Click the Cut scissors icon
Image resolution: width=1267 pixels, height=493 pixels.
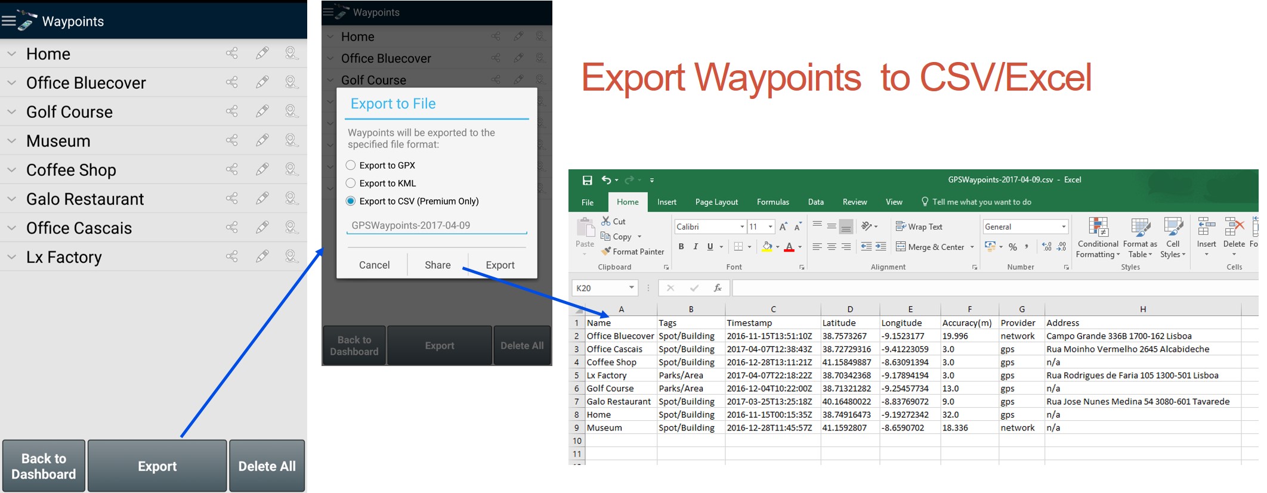coord(606,221)
